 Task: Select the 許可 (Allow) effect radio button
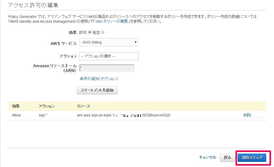pos(89,32)
